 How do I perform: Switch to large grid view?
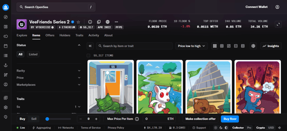point(215,46)
